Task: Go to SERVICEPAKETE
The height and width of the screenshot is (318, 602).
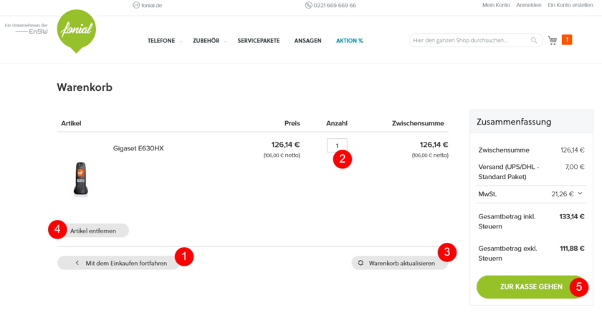Action: (x=259, y=41)
